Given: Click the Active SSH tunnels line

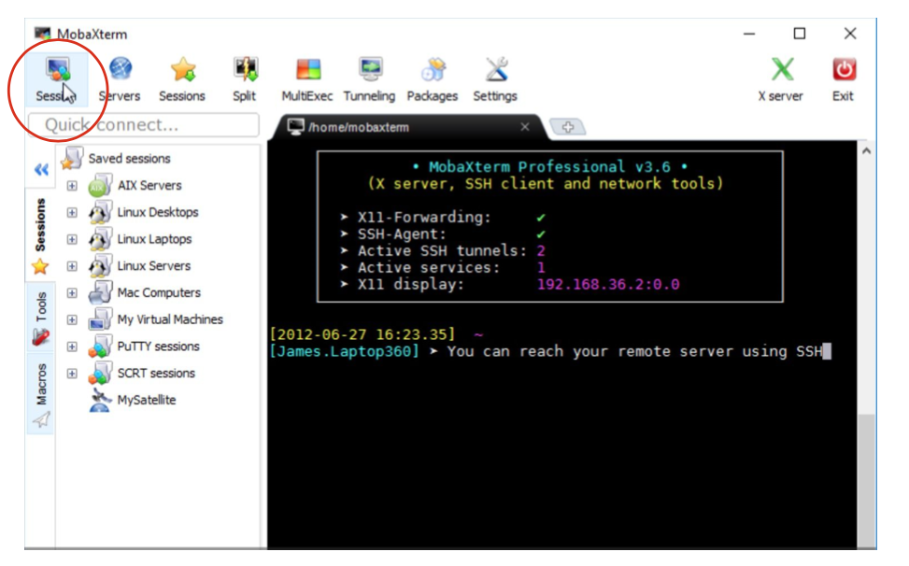Looking at the screenshot, I should (443, 251).
